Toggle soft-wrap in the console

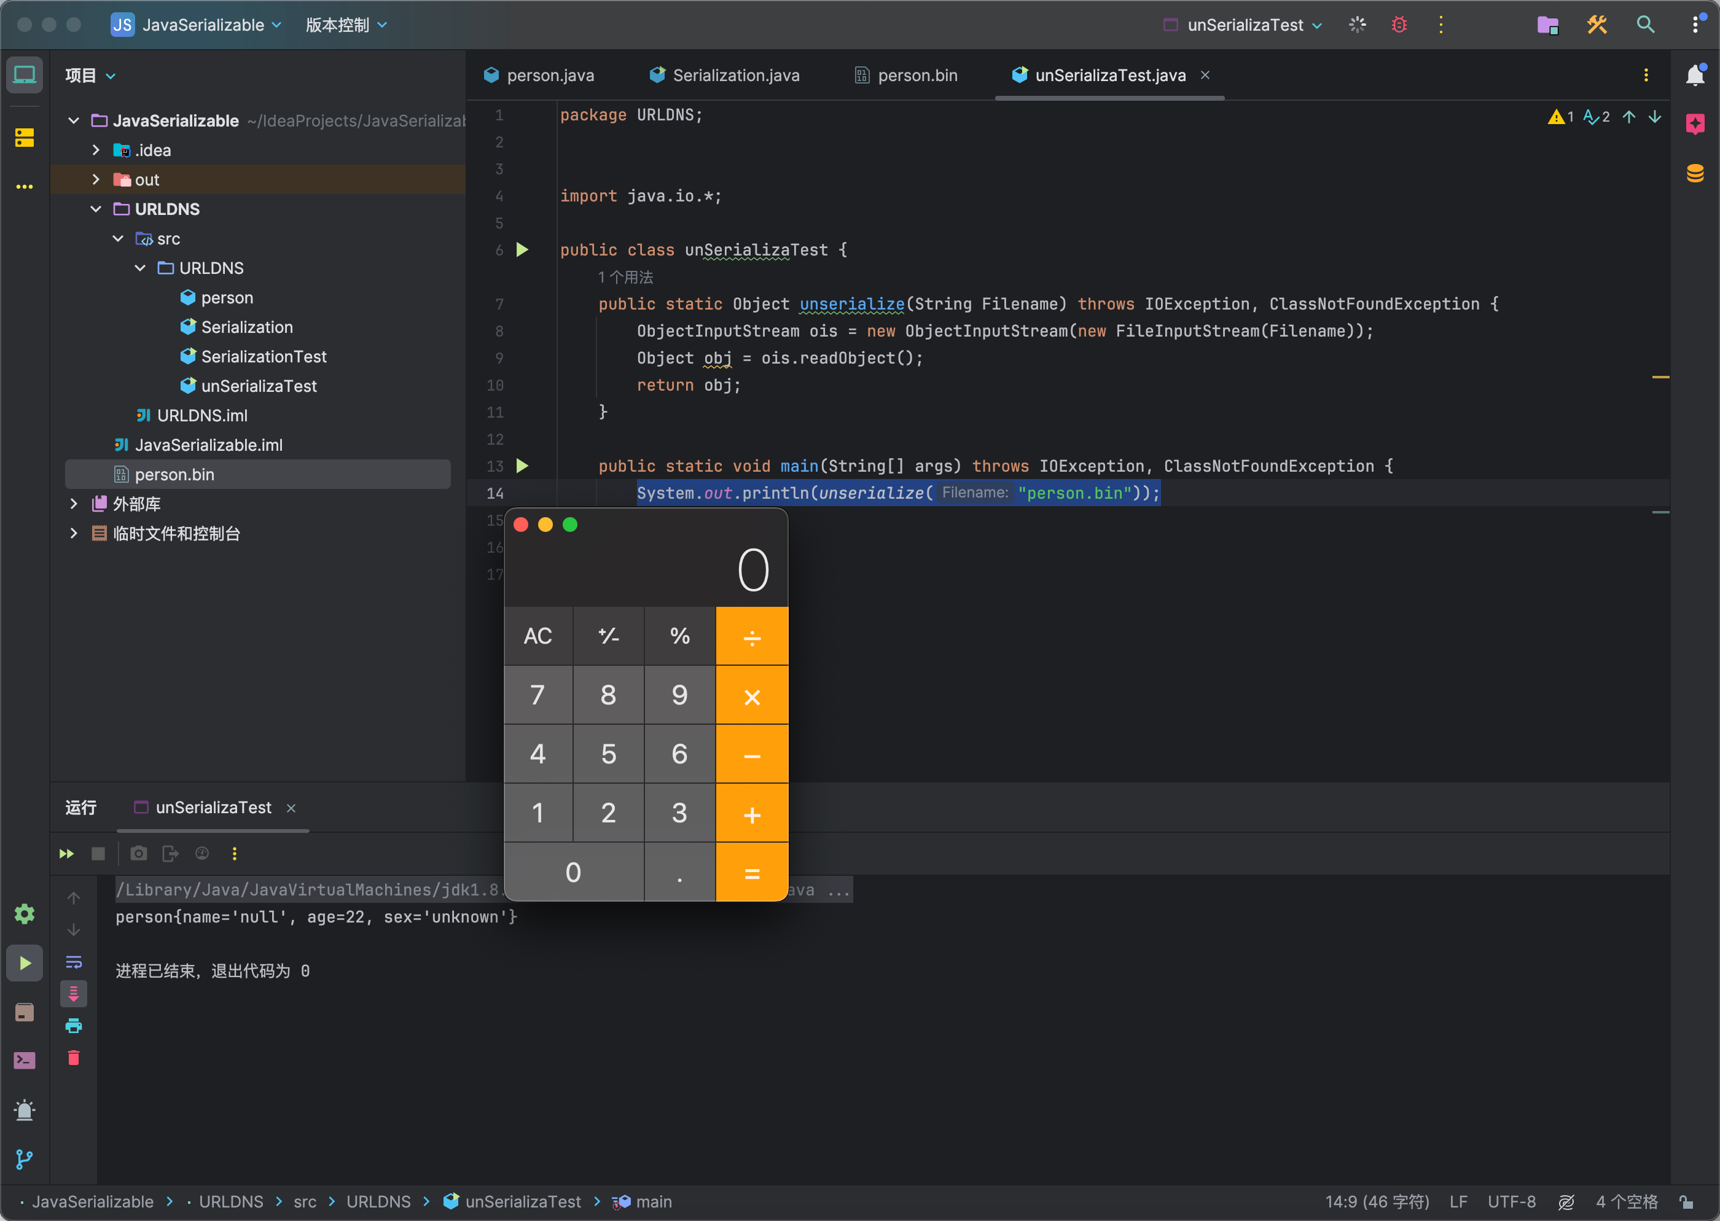(74, 962)
